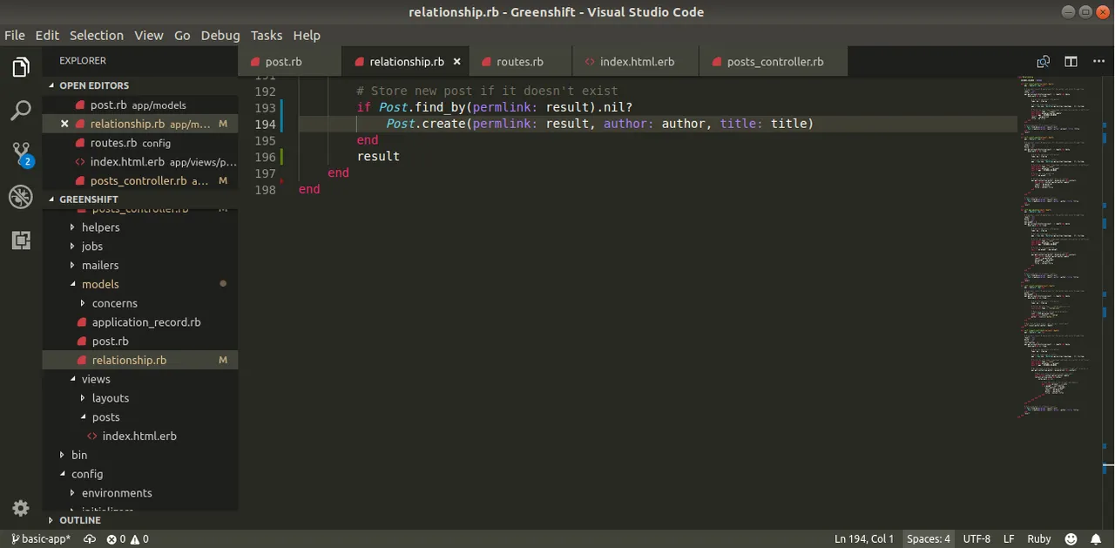Screen dimensions: 1115x548
Task: Open the Edit menu
Action: point(47,35)
